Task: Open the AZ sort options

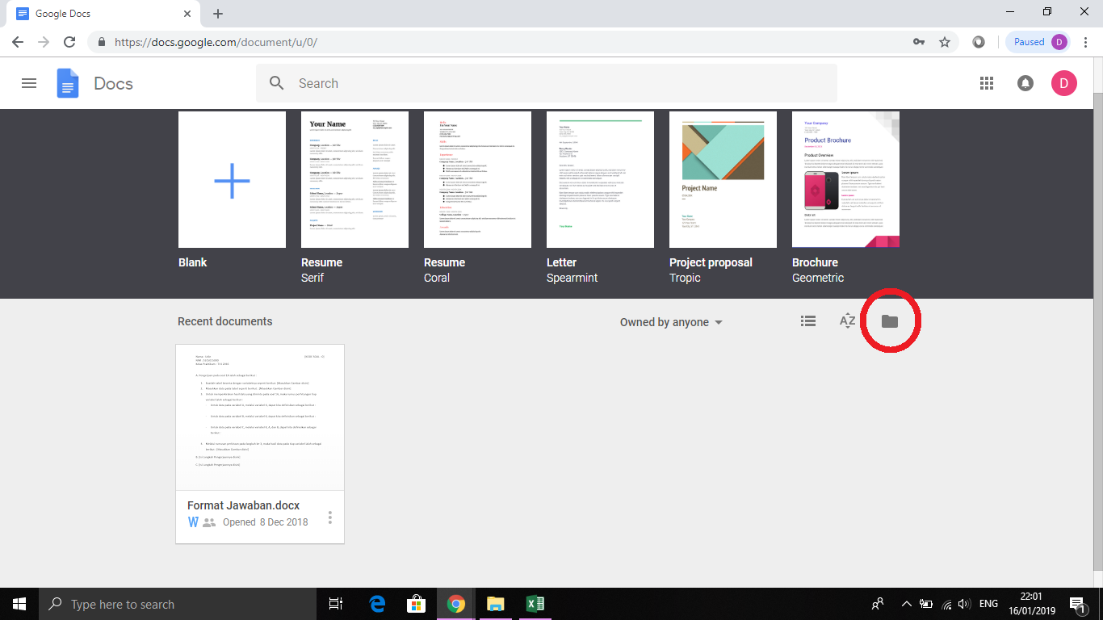Action: tap(847, 321)
